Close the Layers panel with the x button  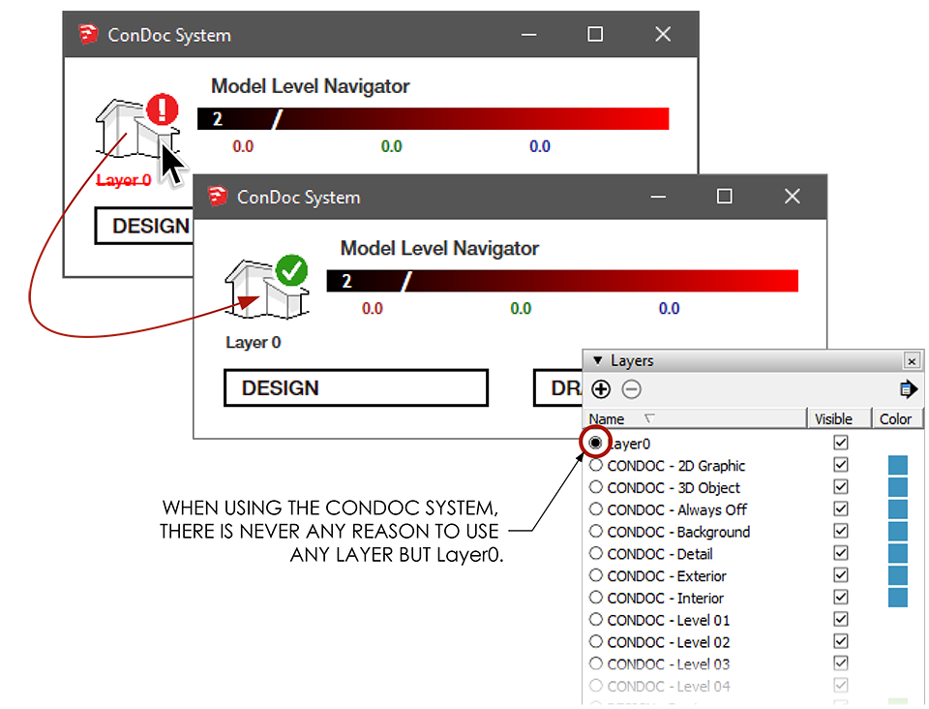(x=912, y=360)
